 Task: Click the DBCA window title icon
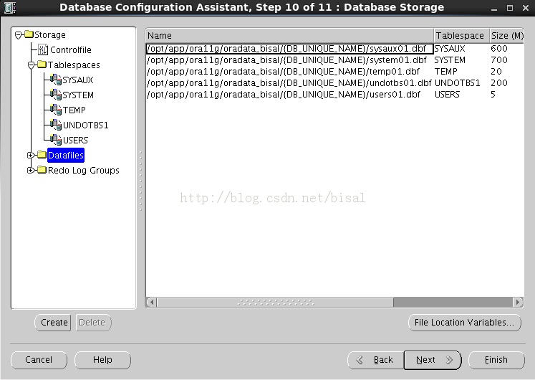tap(9, 7)
